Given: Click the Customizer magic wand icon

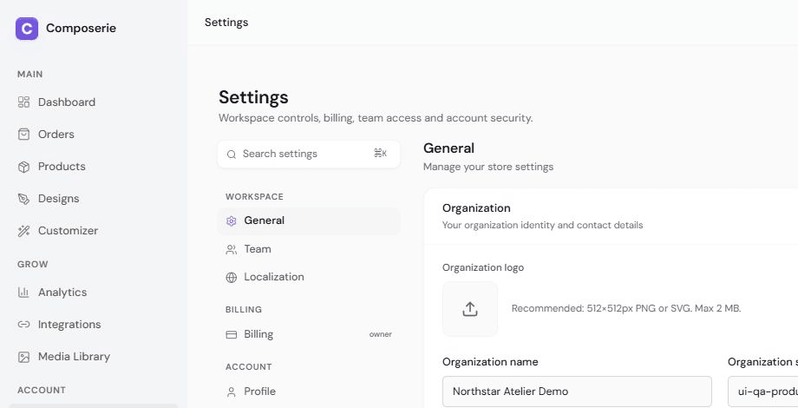Looking at the screenshot, I should point(24,231).
